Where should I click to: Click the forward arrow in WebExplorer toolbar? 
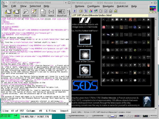click(x=75, y=11)
